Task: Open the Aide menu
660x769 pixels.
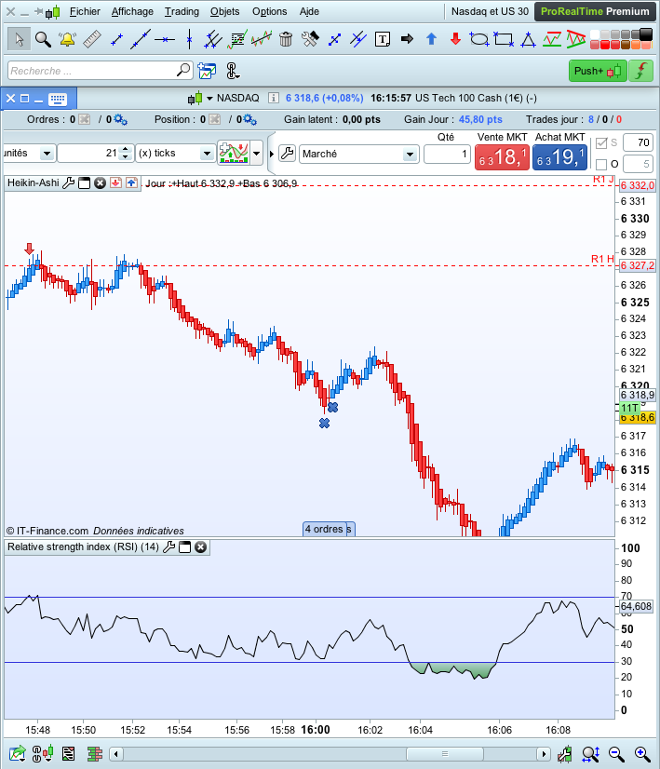Action: pos(309,11)
